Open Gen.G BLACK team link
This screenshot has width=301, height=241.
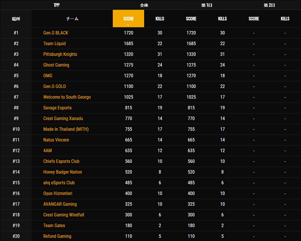[x=56, y=33]
